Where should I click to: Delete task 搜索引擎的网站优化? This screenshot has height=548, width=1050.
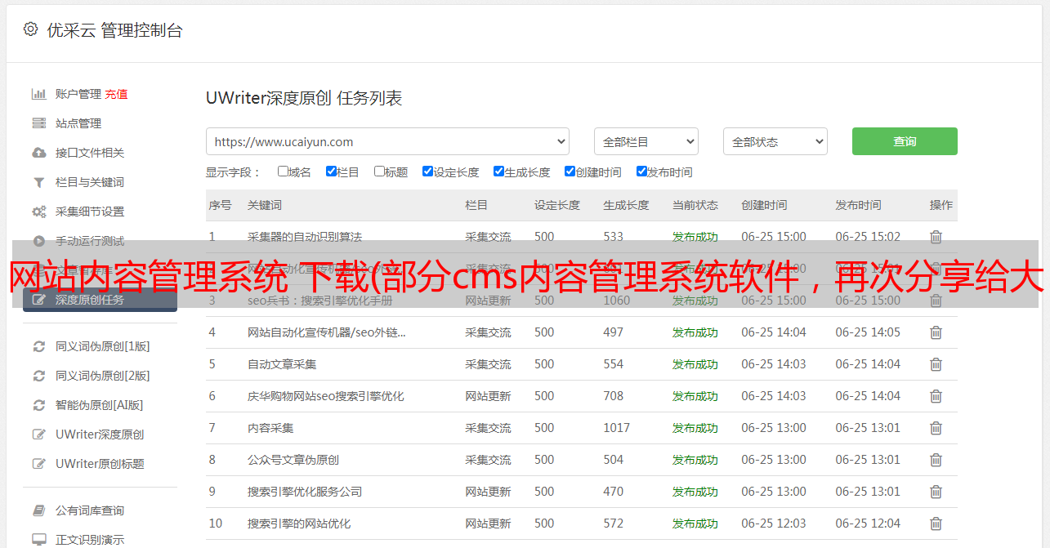[936, 523]
